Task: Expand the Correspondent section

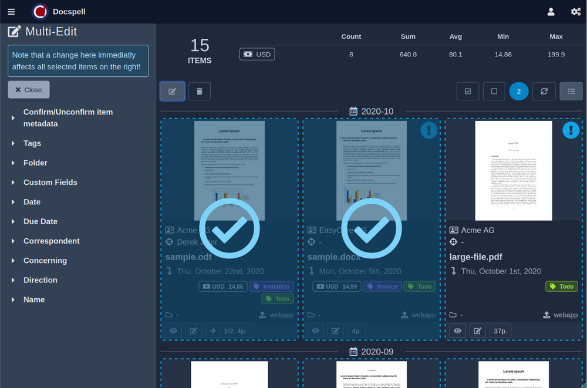Action: pos(51,241)
